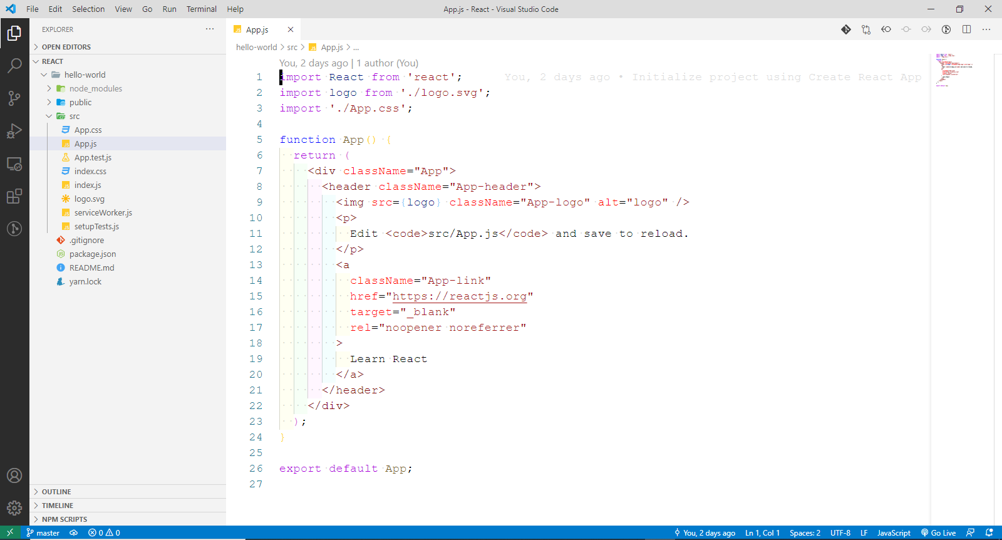This screenshot has height=540, width=1002.
Task: Expand the Outline panel
Action: point(128,492)
